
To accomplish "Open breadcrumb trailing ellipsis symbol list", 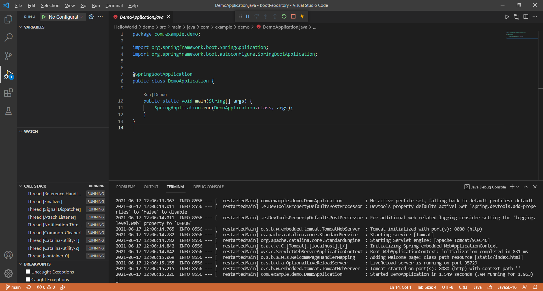I will [x=315, y=27].
